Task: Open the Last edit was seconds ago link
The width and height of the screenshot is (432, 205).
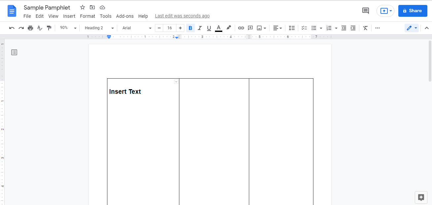Action: coord(182,16)
